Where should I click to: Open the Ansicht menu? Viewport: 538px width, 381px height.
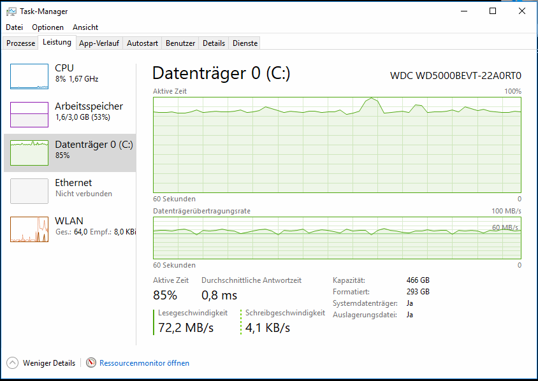pyautogui.click(x=85, y=27)
